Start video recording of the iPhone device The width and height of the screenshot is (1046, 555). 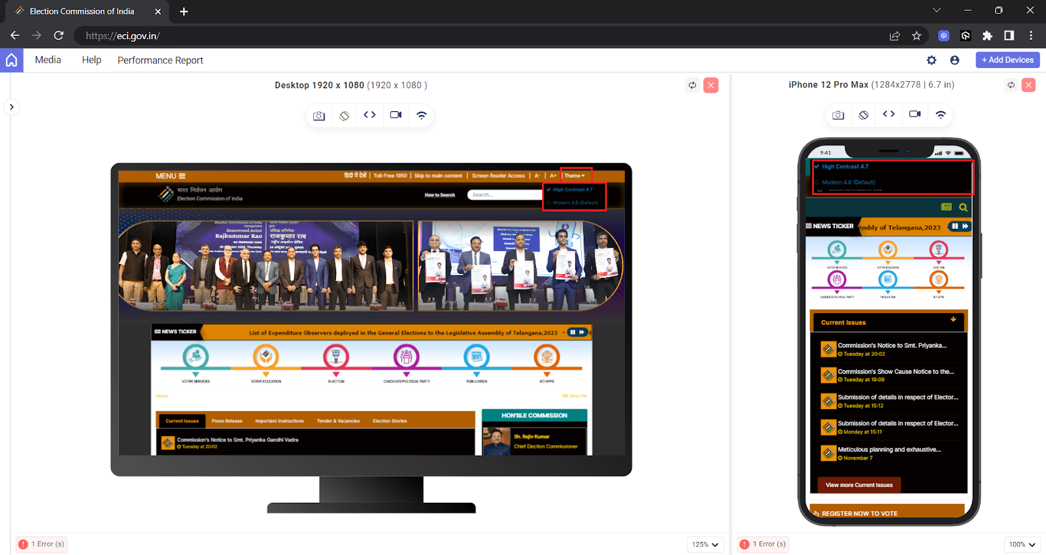click(915, 114)
